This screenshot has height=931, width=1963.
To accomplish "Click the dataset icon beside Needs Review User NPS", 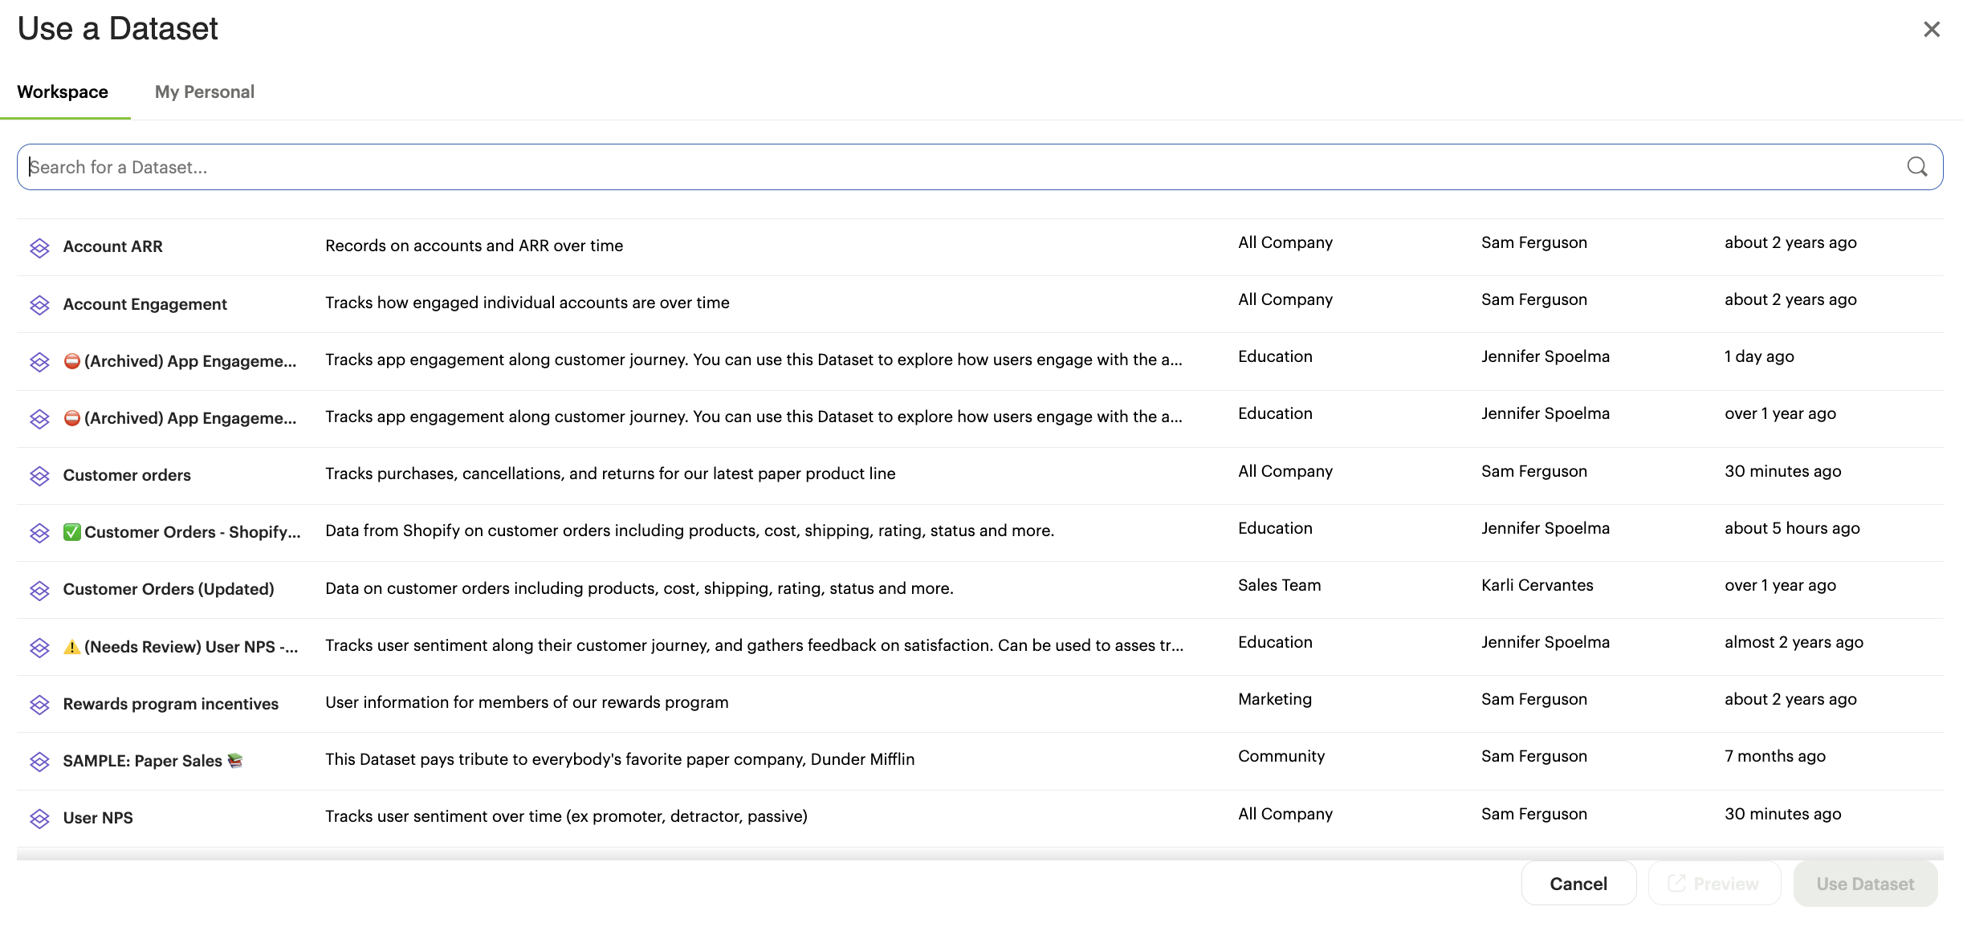I will click(39, 647).
